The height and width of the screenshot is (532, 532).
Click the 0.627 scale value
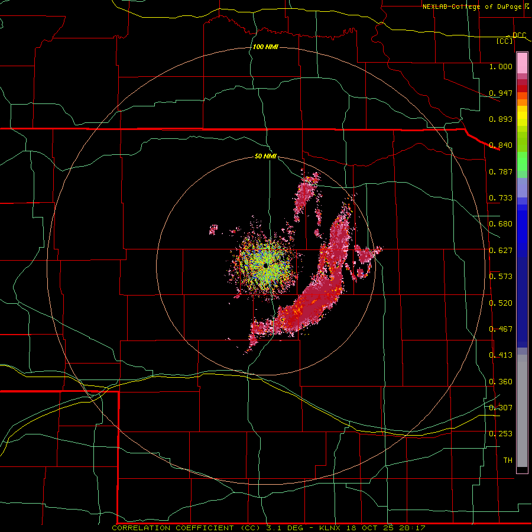tap(501, 251)
